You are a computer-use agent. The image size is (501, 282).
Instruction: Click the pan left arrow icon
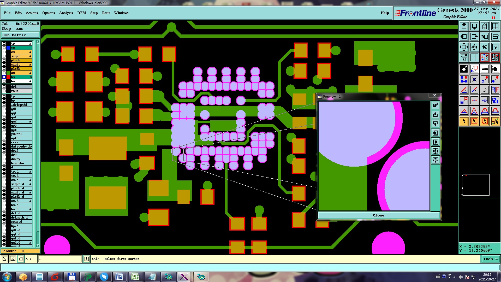click(464, 37)
